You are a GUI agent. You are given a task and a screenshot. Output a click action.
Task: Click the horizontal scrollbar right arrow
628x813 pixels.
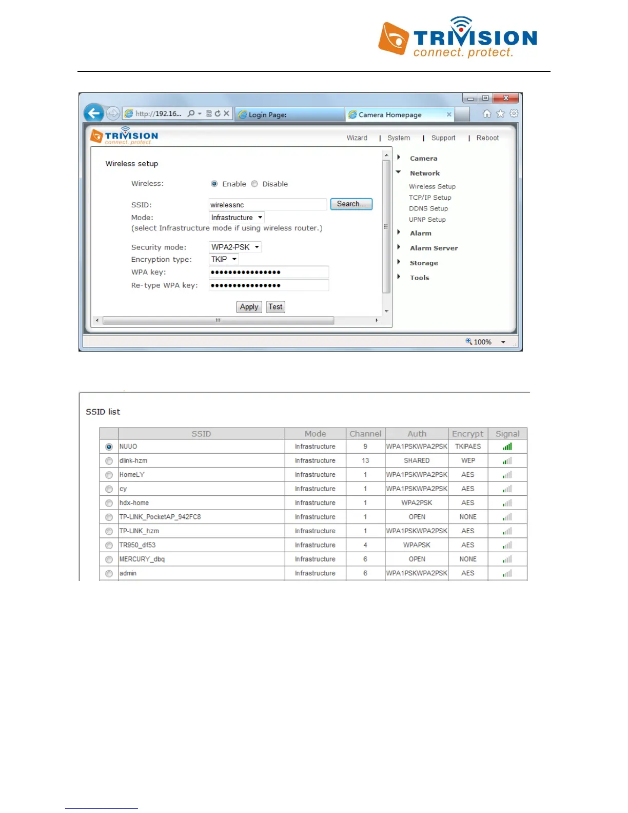[x=377, y=320]
